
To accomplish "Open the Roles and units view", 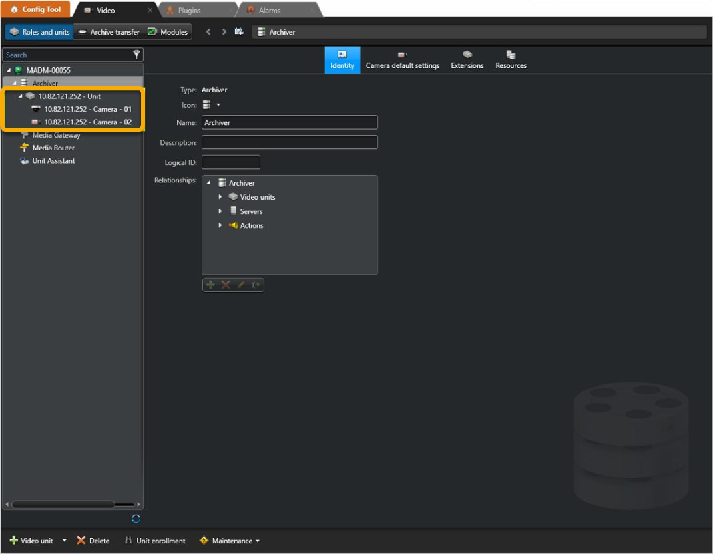I will click(38, 31).
